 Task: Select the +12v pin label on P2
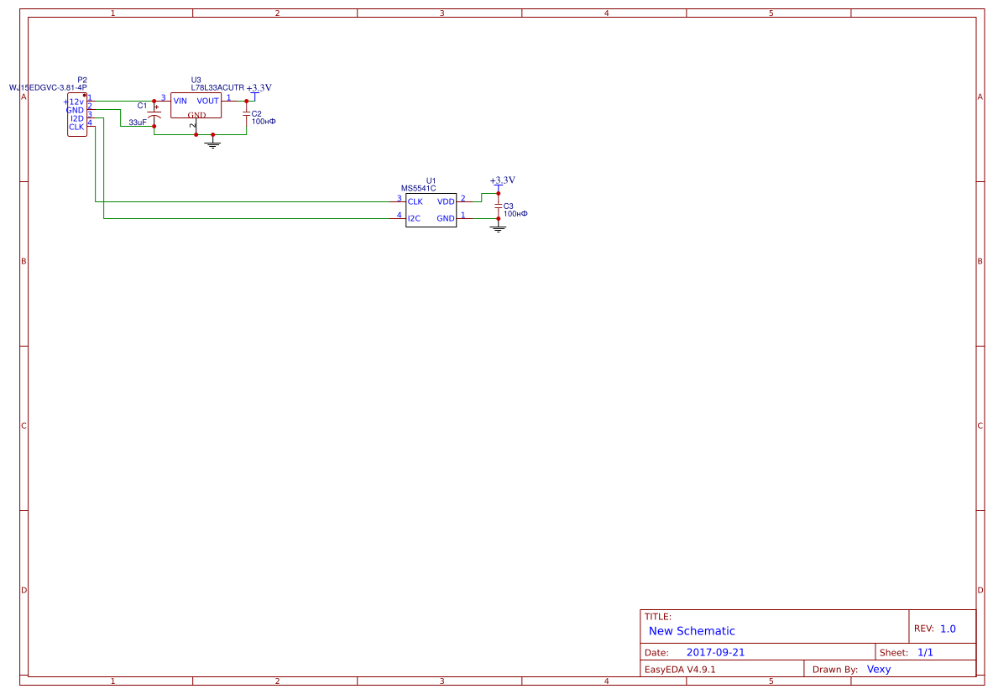[73, 102]
